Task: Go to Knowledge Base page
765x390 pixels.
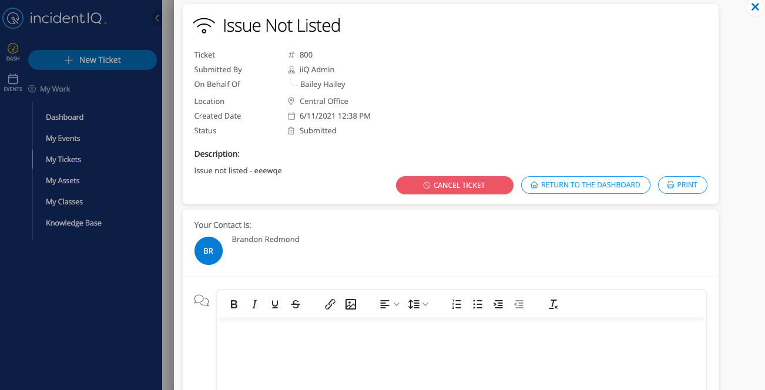Action: click(73, 223)
